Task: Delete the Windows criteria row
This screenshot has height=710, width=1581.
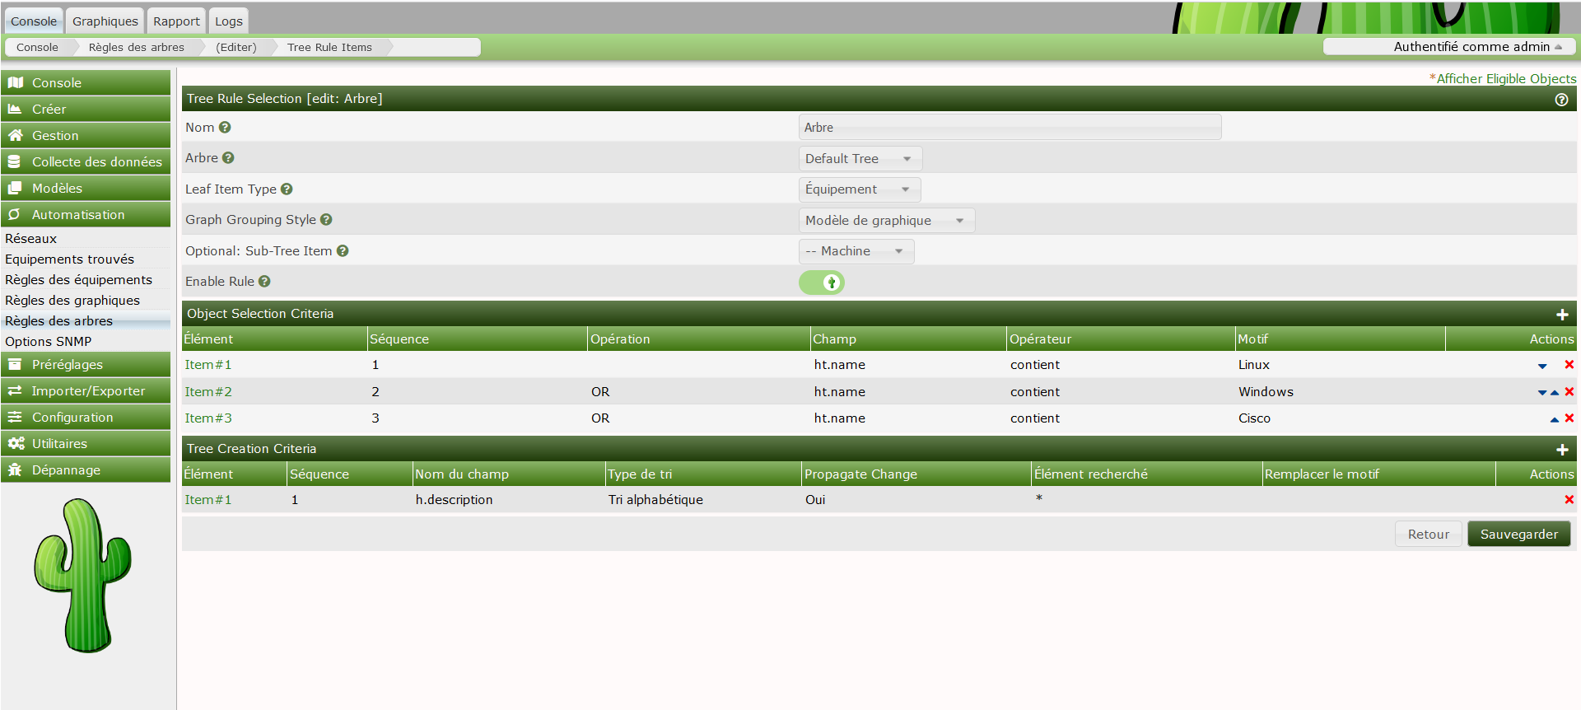Action: pyautogui.click(x=1569, y=392)
